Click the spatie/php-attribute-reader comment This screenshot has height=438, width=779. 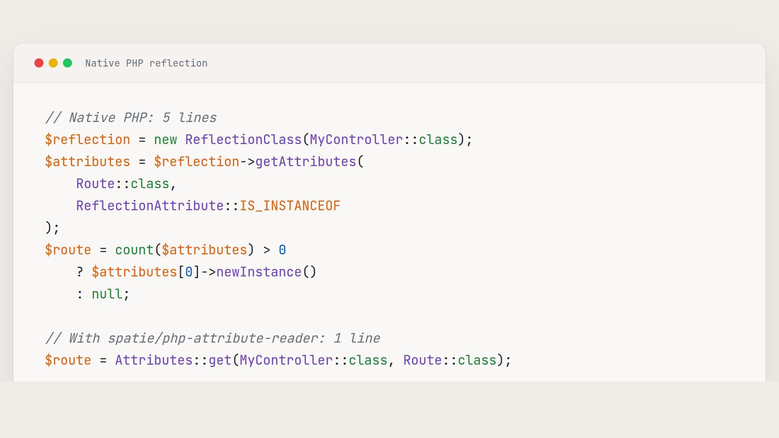[213, 338]
